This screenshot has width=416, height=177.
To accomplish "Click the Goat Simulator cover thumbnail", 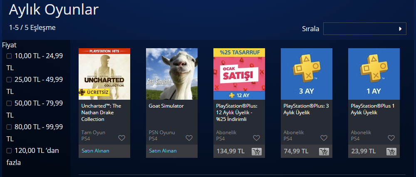I will [172, 74].
